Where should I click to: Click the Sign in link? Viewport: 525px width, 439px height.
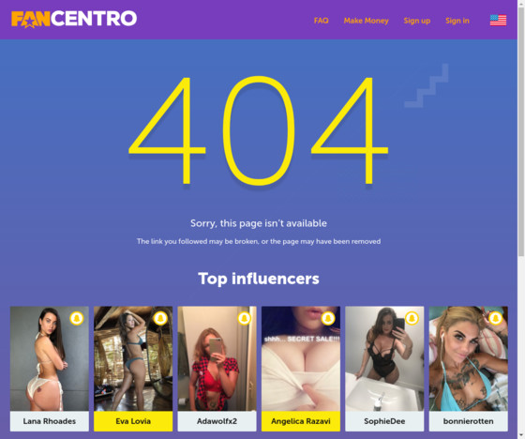457,21
